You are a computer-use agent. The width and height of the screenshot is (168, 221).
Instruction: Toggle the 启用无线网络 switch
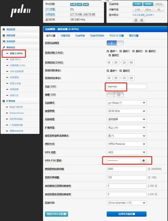[115, 43]
